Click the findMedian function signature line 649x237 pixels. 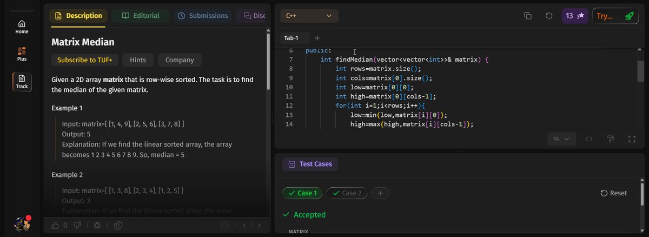(405, 60)
